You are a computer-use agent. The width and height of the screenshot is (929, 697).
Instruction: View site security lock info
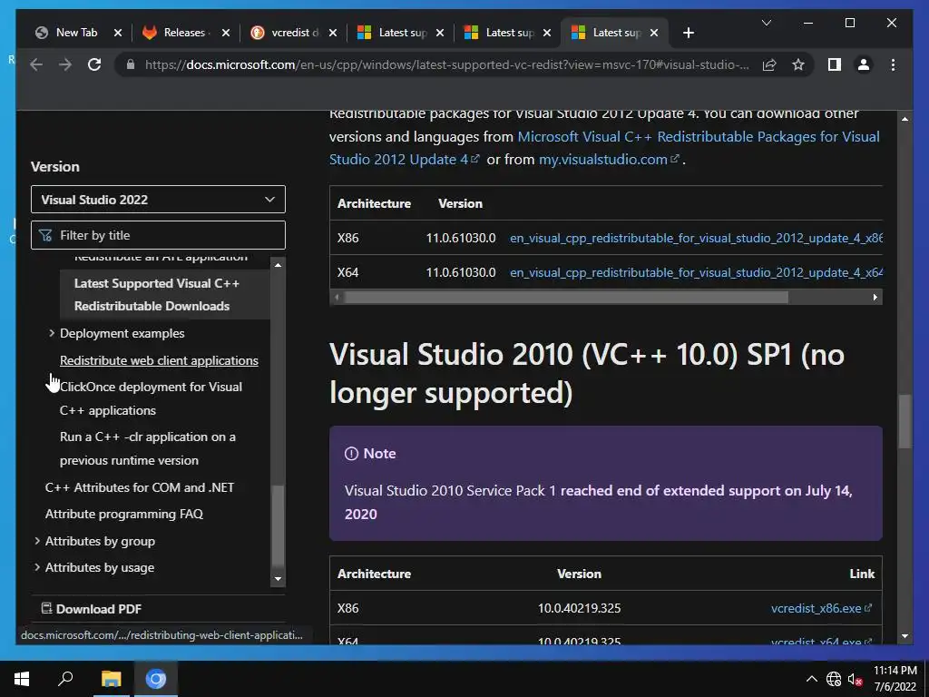[131, 64]
